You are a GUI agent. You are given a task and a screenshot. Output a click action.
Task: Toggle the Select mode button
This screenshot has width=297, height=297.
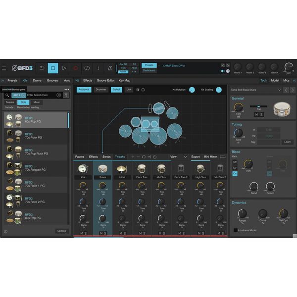116,90
